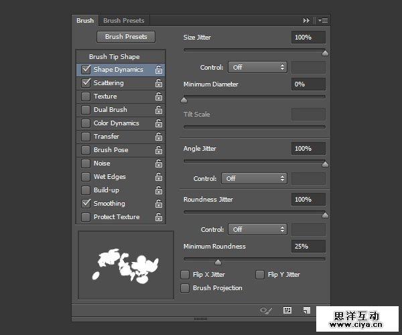
Task: Toggle lock icon for Smoothing
Action: point(159,204)
